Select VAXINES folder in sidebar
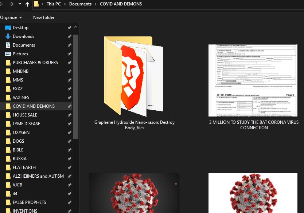Screen dimensions: 304x213 point(36,98)
